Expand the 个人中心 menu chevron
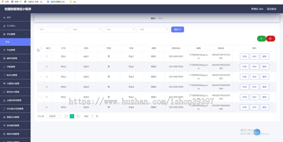Viewport: 283px width, 142px height. click(27, 26)
